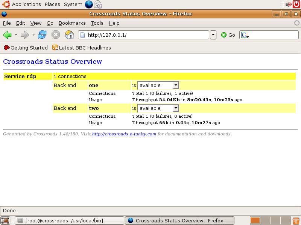301x225 pixels.
Task: Click the red power/logout icon
Action: [x=296, y=4]
